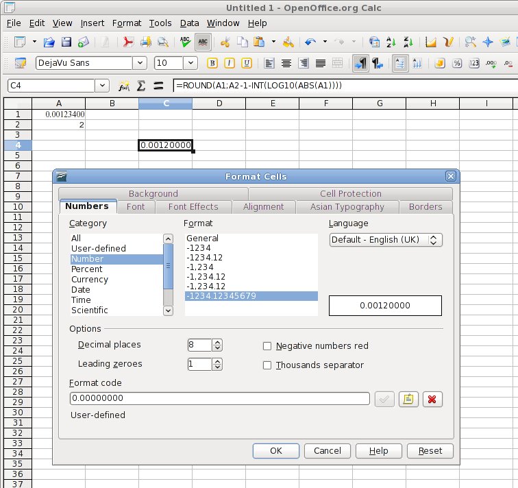518x488 pixels.
Task: Click the Save document icon
Action: click(67, 42)
